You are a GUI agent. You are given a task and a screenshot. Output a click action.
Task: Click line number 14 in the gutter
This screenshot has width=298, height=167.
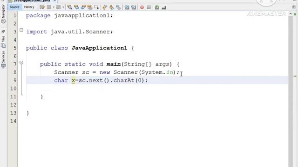pos(14,121)
